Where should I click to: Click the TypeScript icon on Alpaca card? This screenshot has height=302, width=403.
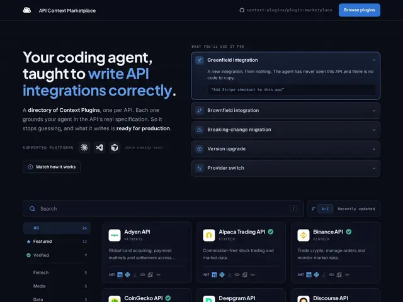[214, 275]
